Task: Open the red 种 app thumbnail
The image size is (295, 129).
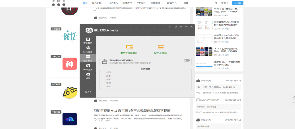Action: click(70, 64)
